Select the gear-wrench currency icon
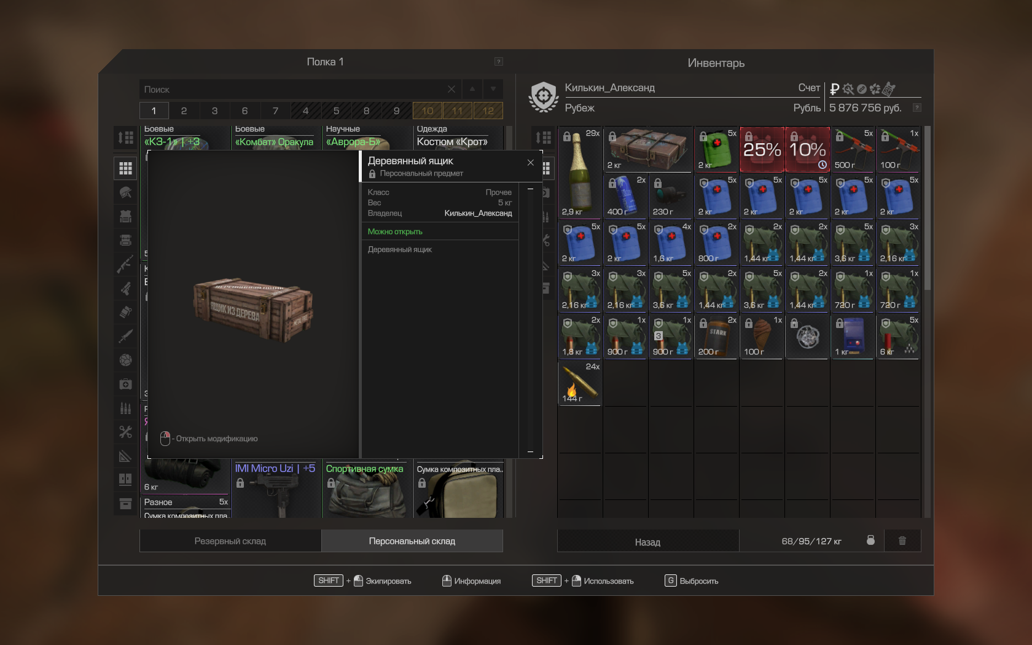Viewport: 1032px width, 645px height. 848,89
